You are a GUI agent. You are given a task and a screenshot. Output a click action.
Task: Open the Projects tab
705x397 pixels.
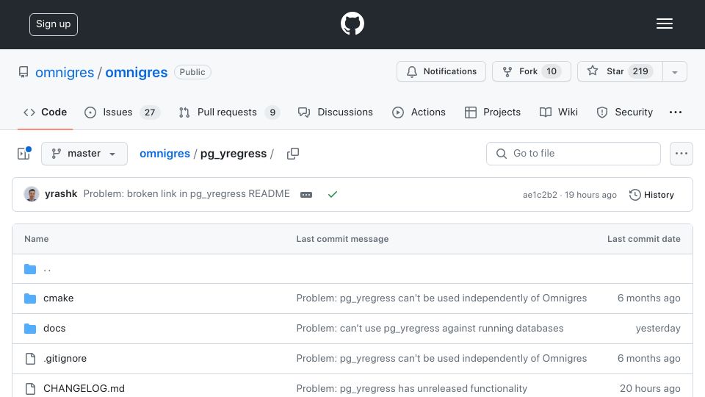[x=492, y=112]
